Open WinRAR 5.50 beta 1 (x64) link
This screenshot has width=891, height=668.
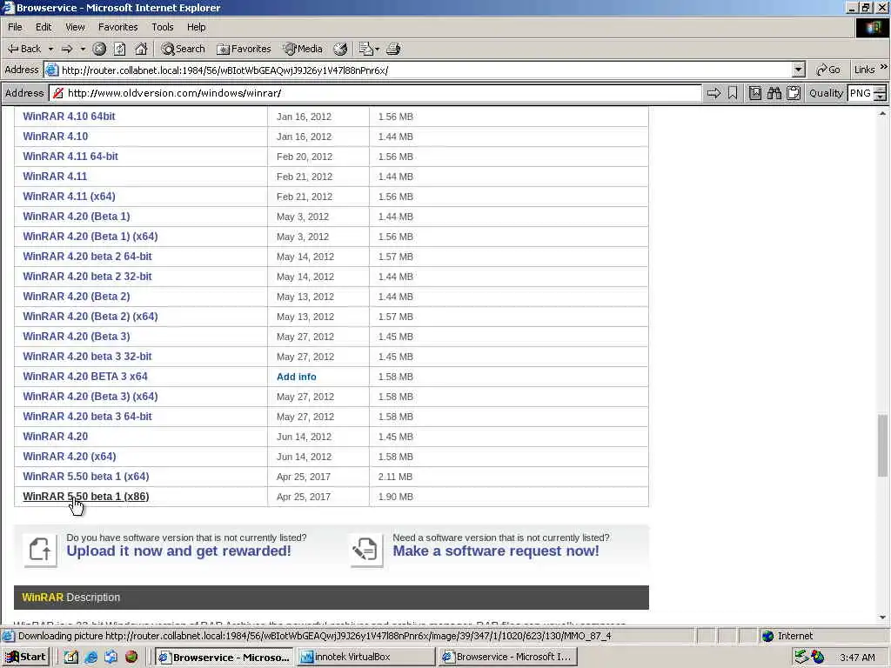(86, 477)
